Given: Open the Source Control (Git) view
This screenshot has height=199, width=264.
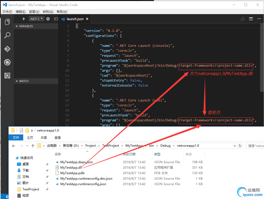Looking at the screenshot, I should click(7, 49).
